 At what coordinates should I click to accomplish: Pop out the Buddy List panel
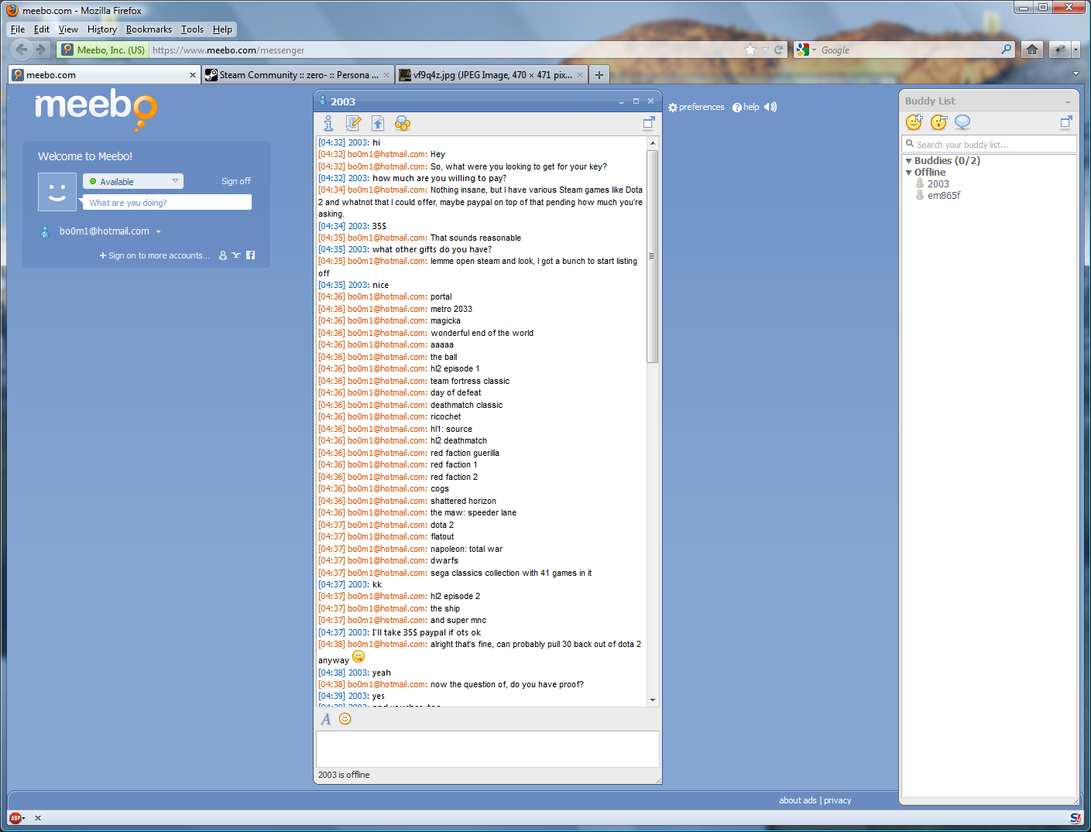pyautogui.click(x=1066, y=122)
